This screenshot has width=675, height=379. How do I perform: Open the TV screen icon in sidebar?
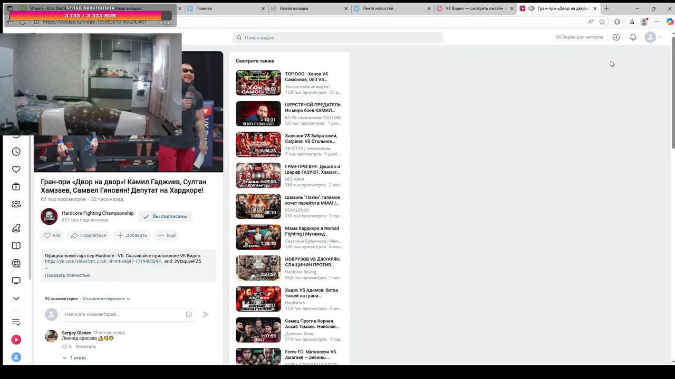point(16,281)
